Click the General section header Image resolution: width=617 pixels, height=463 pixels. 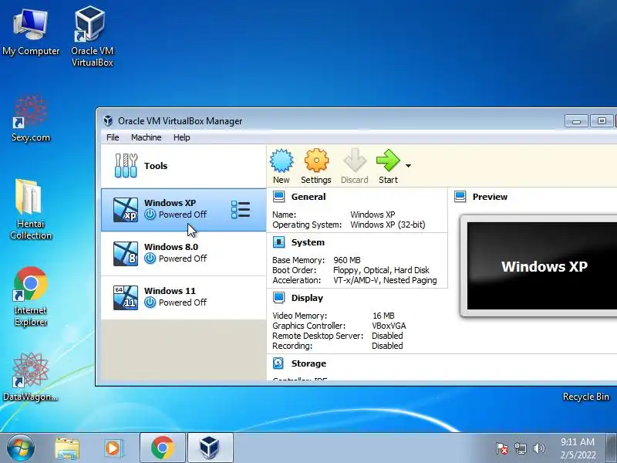point(308,197)
